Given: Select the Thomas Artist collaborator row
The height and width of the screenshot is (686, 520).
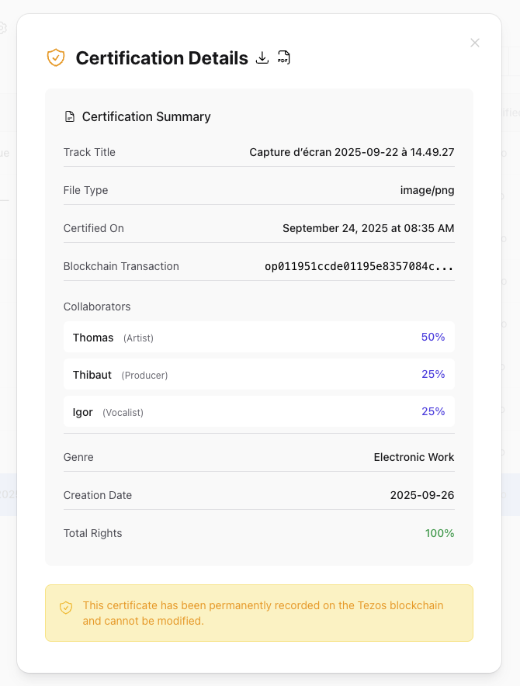Looking at the screenshot, I should click(259, 337).
